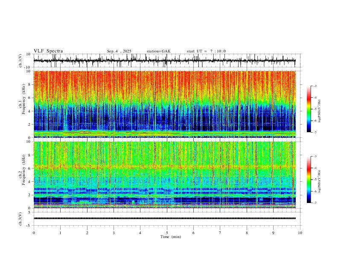The width and height of the screenshot is (338, 261).
Task: Click time-axis tick label "6"
Action: click(194, 233)
